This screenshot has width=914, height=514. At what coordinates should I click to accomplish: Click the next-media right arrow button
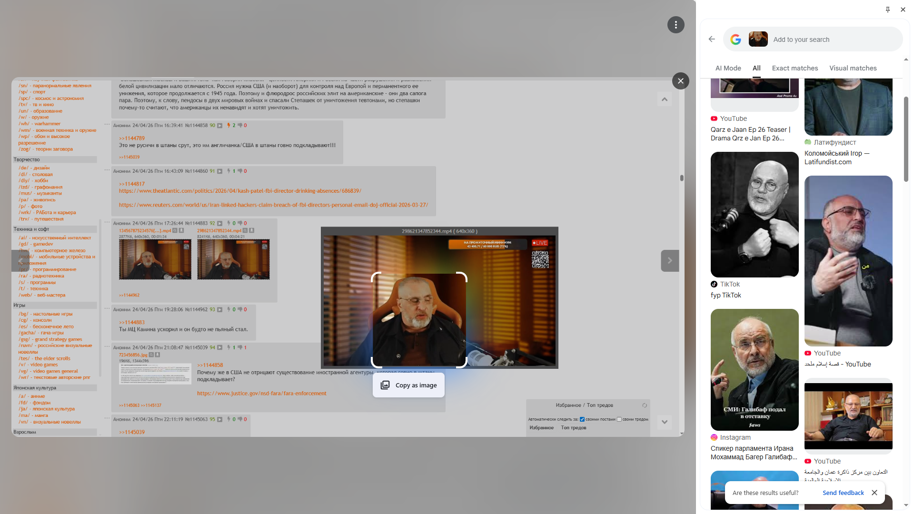[670, 260]
